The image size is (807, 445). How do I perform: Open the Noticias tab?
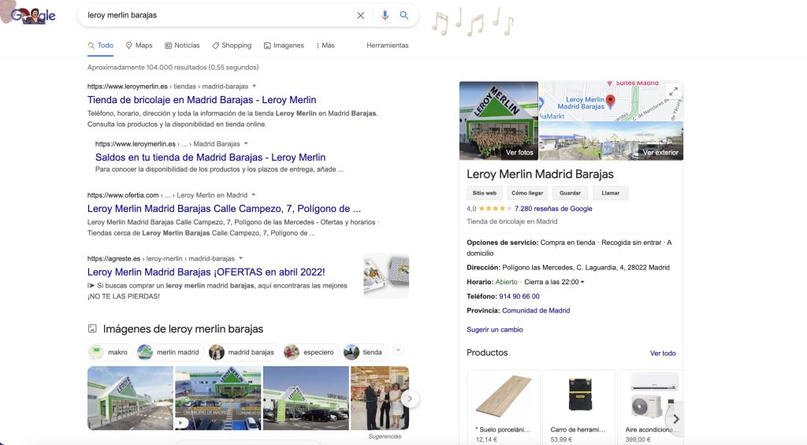click(x=182, y=45)
